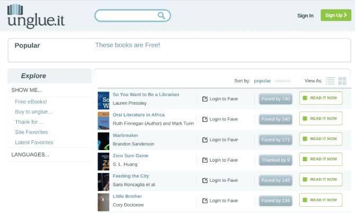Open So You Want to Be a Librarian cover
Viewport: 355px width, 213px height.
point(103,100)
